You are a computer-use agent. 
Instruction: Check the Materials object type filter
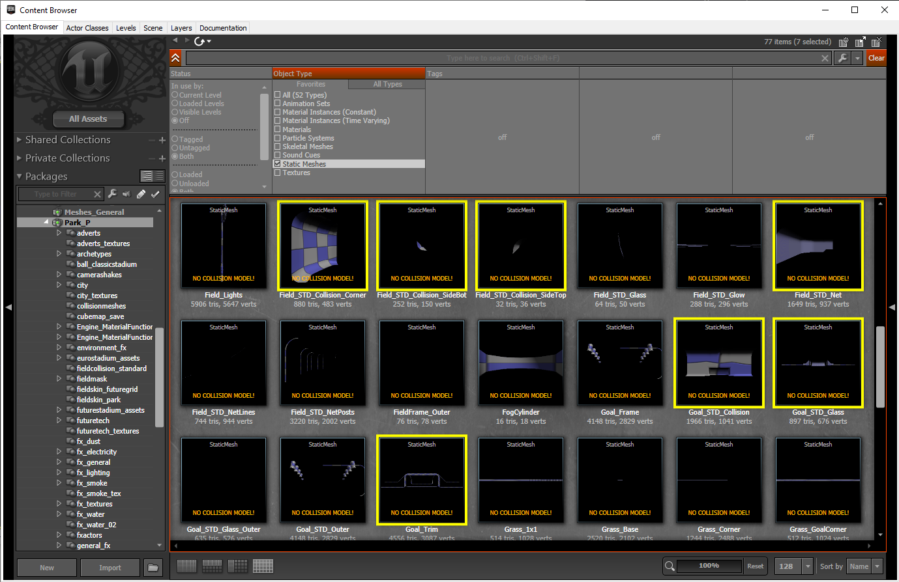click(278, 129)
